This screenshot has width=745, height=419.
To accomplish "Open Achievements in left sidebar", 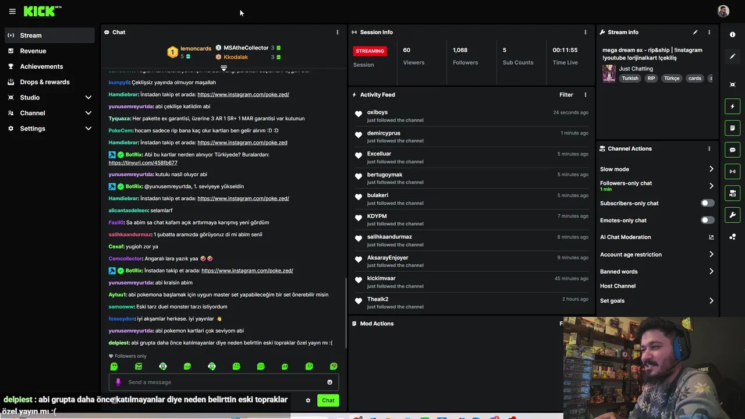I will 49,66.
